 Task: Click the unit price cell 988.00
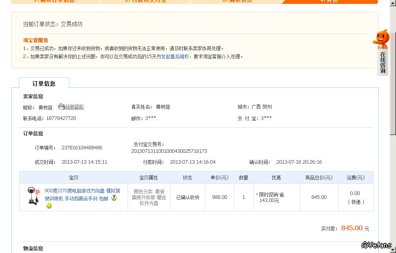pyautogui.click(x=220, y=197)
